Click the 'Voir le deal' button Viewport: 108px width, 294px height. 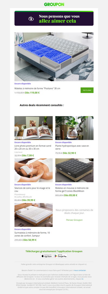click(x=87, y=90)
